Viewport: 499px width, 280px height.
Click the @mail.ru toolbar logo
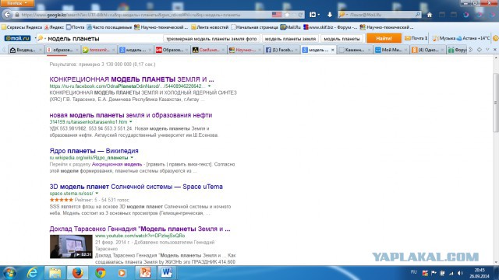[17, 38]
